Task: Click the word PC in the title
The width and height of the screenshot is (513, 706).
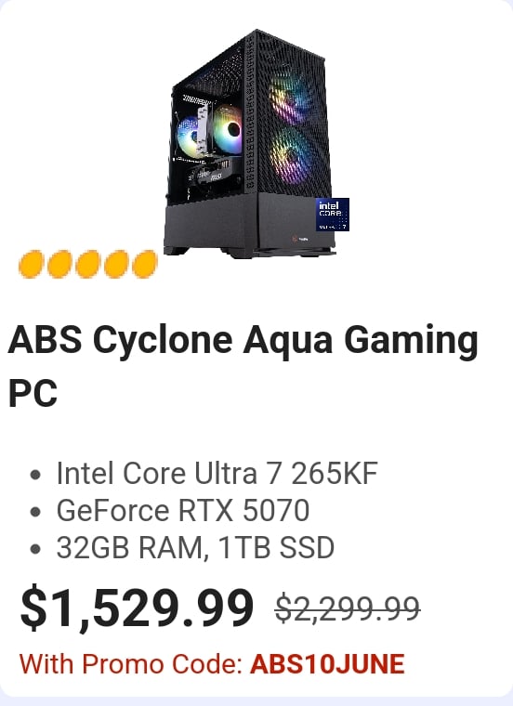Action: point(33,393)
